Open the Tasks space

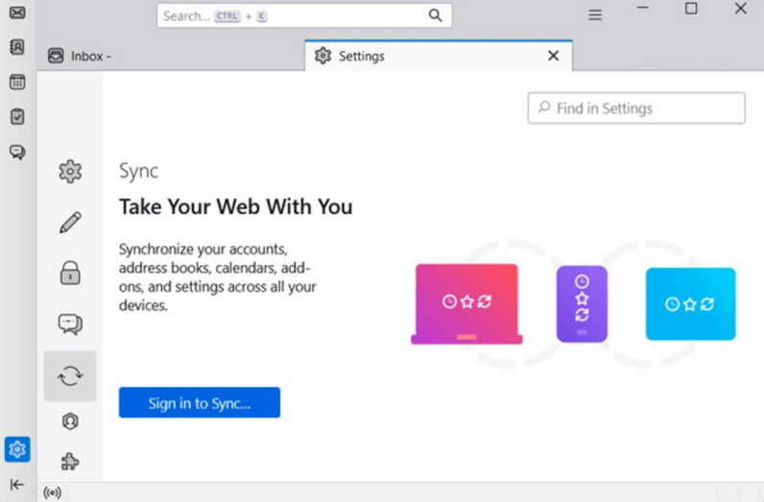click(17, 116)
